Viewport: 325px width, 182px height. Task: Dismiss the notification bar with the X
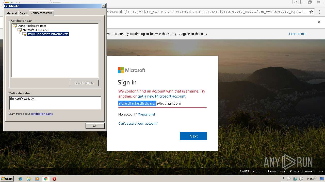click(x=319, y=22)
